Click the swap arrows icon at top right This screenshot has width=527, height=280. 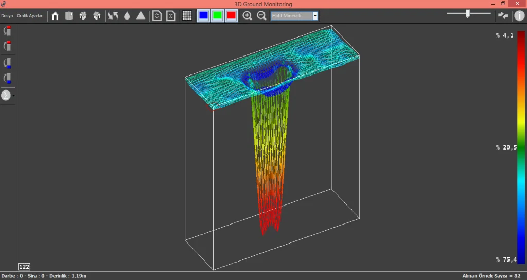503,15
